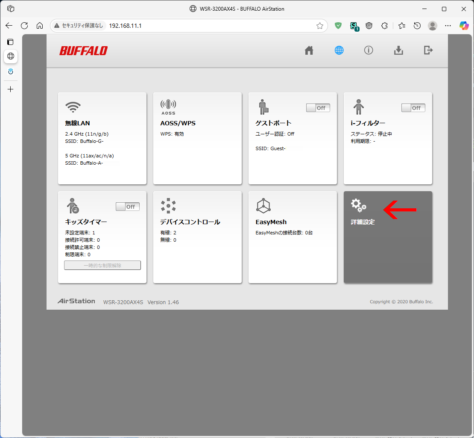474x438 pixels.
Task: Click the text 'ユーザー認証: Off'
Action: coord(275,134)
